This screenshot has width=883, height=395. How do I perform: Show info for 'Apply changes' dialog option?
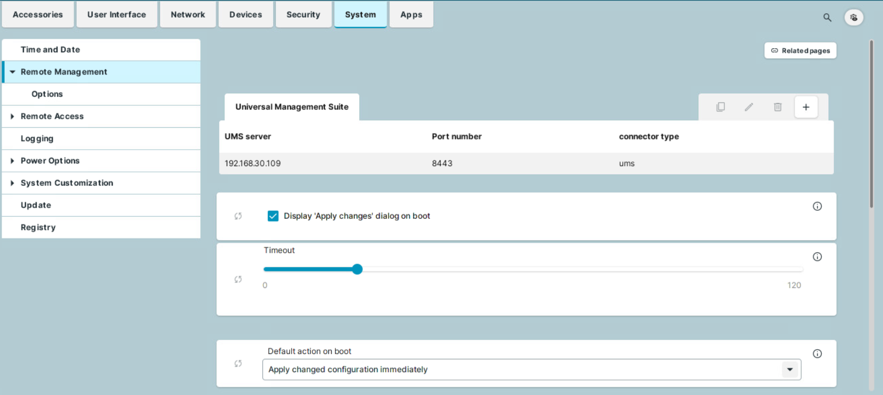817,207
